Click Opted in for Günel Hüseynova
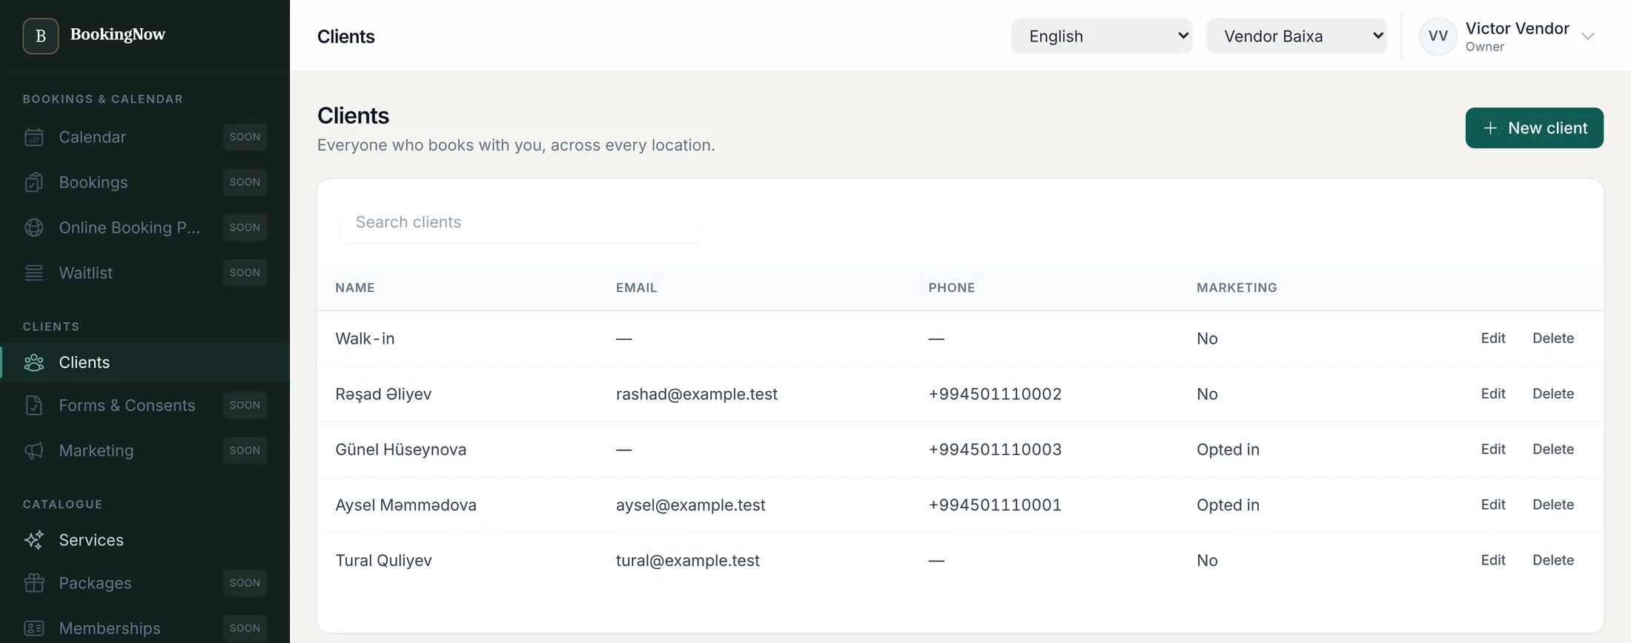Screen dimensions: 1631x643 (1228, 450)
